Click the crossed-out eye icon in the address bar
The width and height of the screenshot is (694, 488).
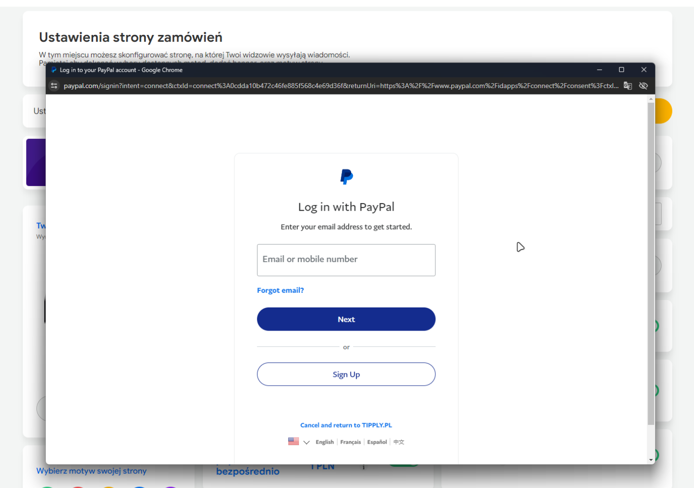pyautogui.click(x=643, y=86)
